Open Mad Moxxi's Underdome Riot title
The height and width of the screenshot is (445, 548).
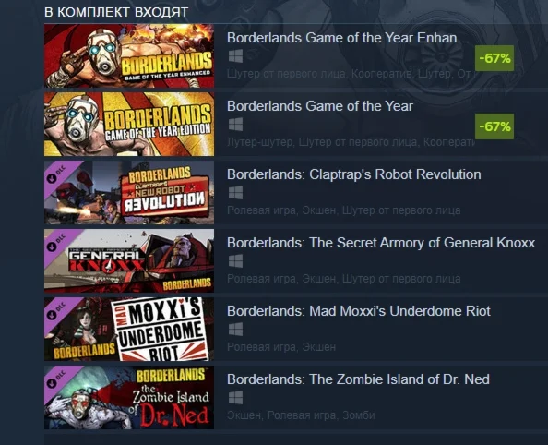tap(359, 311)
